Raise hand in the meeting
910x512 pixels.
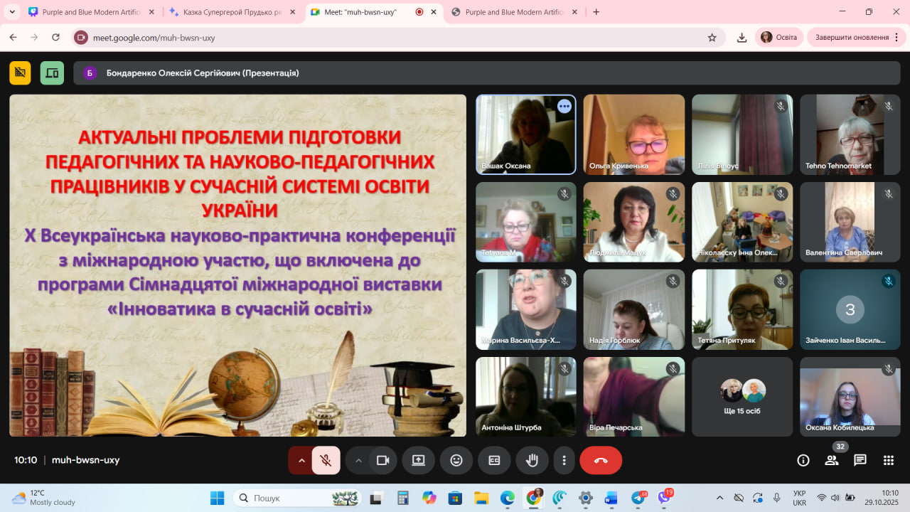[532, 460]
